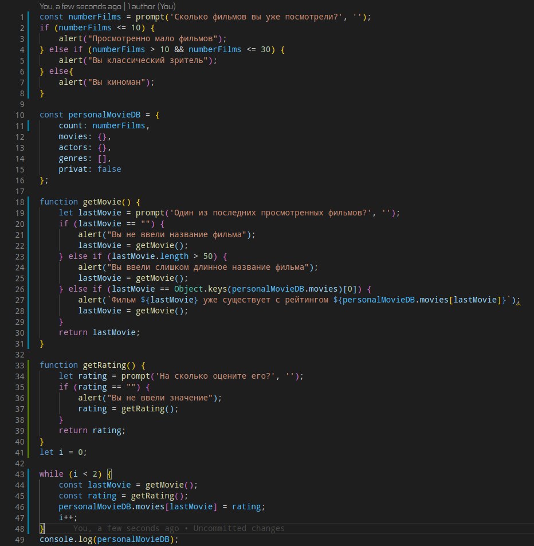Select line number 32 in the gutter
Image resolution: width=534 pixels, height=546 pixels.
(x=20, y=355)
